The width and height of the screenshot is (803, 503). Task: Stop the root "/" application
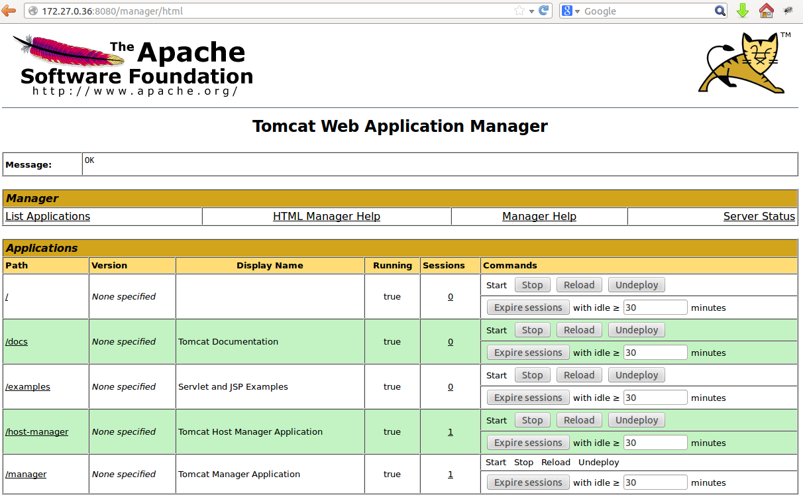coord(532,285)
